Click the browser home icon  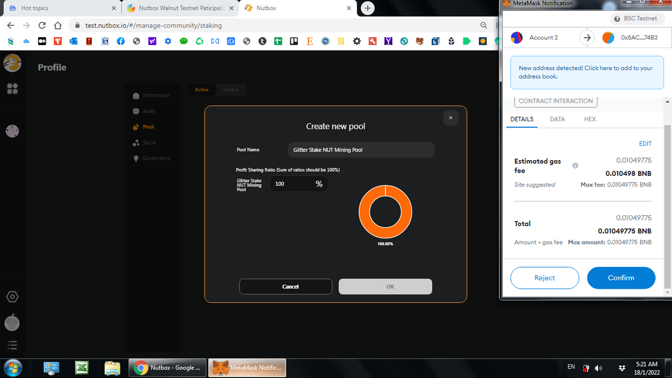pos(58,25)
